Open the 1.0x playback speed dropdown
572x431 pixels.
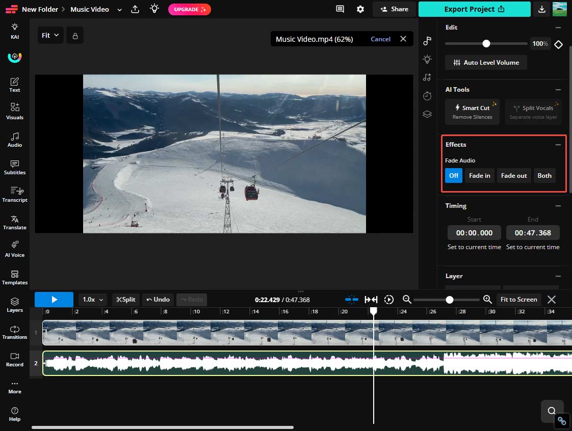click(93, 300)
